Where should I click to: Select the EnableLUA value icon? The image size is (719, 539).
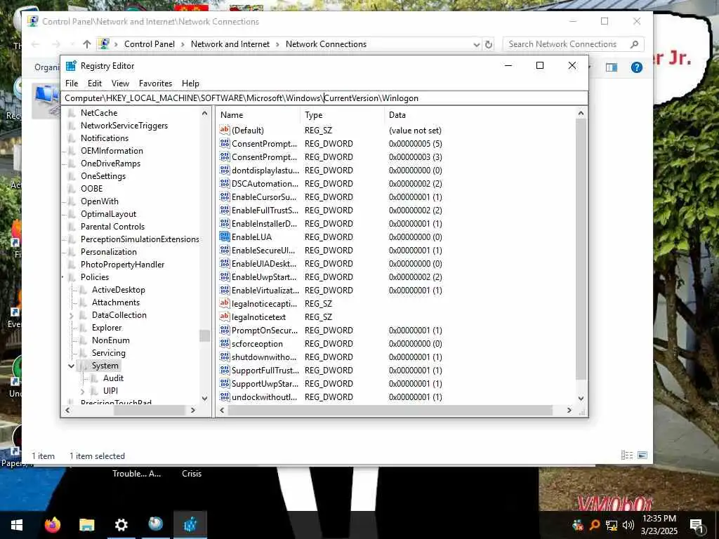click(224, 237)
